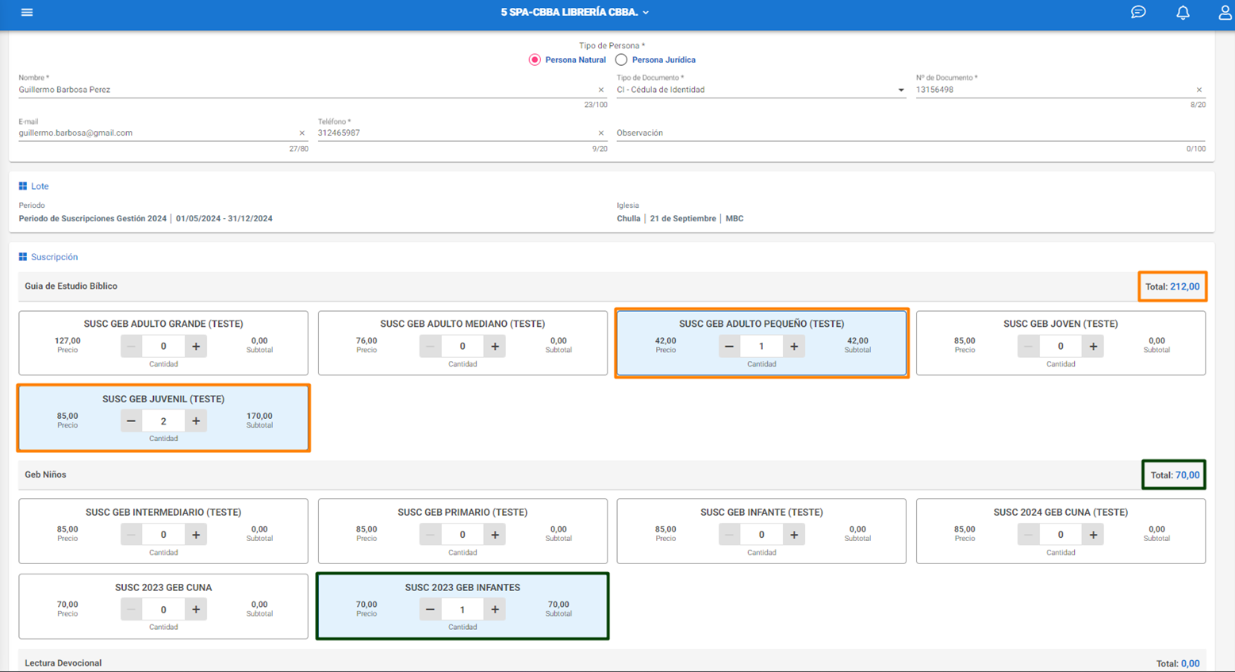Click the subtotal 170,00 of SUSC GEB JUVENIL
Viewport: 1235px width, 672px height.
(x=259, y=416)
